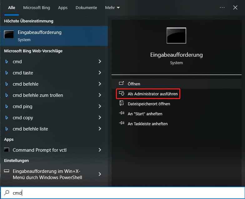Image resolution: width=245 pixels, height=199 pixels.
Task: Expand the 'cmd' suggestion chevron
Action: click(x=100, y=62)
